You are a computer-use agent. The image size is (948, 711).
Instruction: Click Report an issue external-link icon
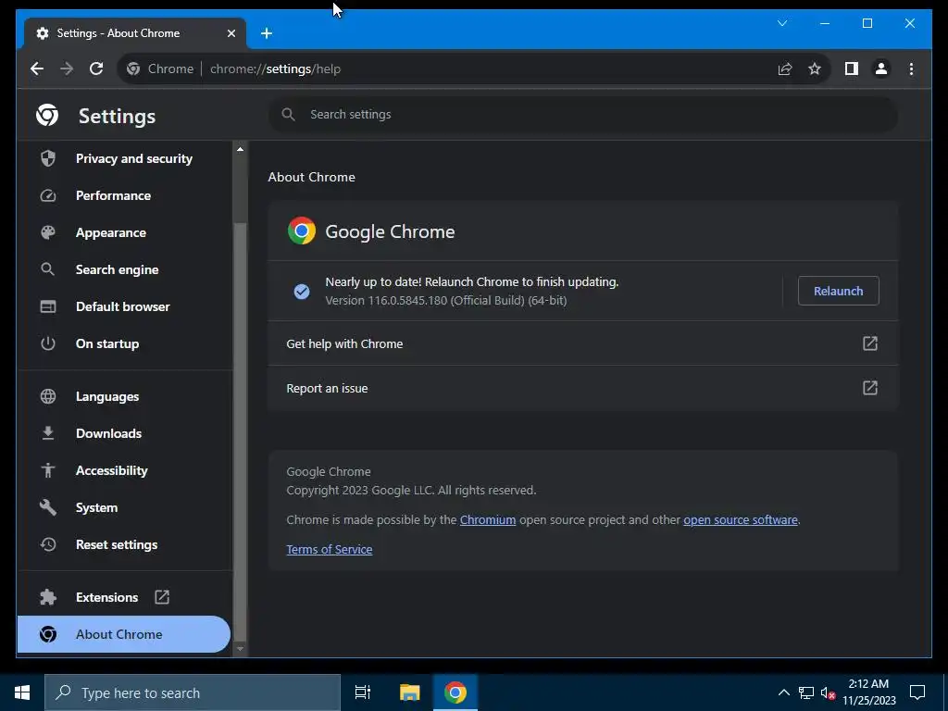tap(869, 388)
